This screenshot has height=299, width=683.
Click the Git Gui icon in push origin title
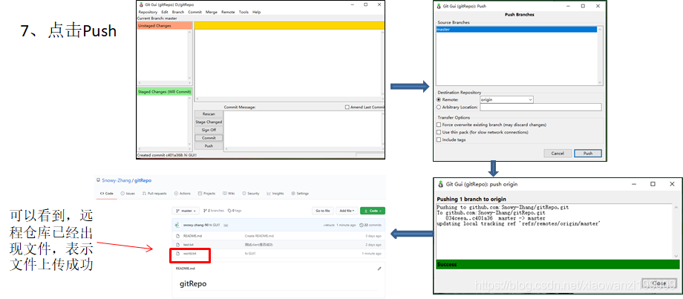[x=441, y=184]
